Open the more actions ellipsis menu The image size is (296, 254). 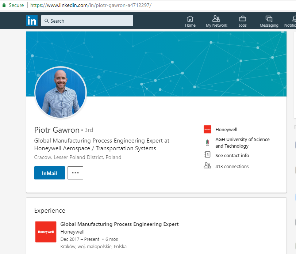75,173
